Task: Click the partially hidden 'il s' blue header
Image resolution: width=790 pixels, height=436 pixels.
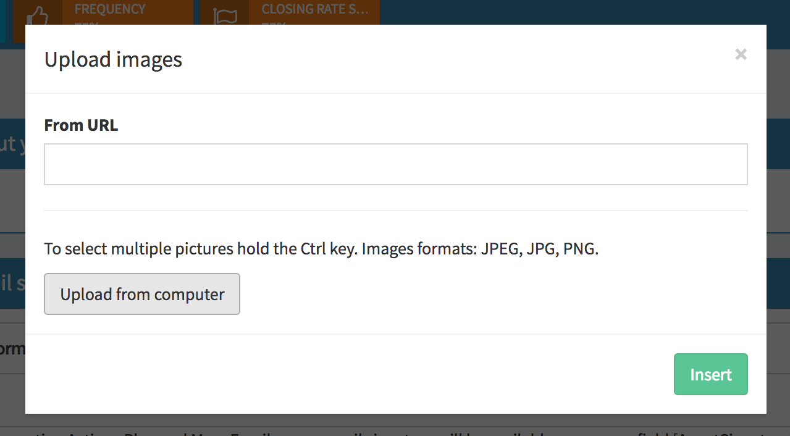Action: point(12,283)
